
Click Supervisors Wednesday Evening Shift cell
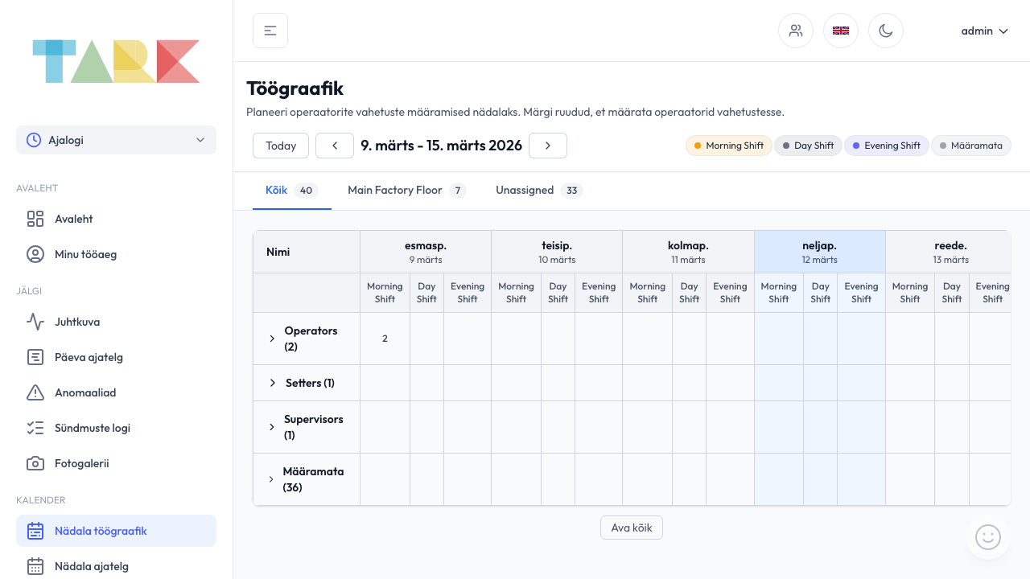[x=730, y=427]
